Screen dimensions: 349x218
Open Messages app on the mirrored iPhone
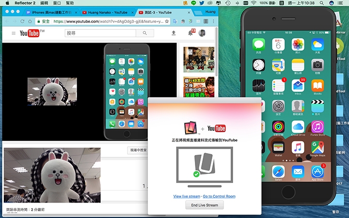259,45
